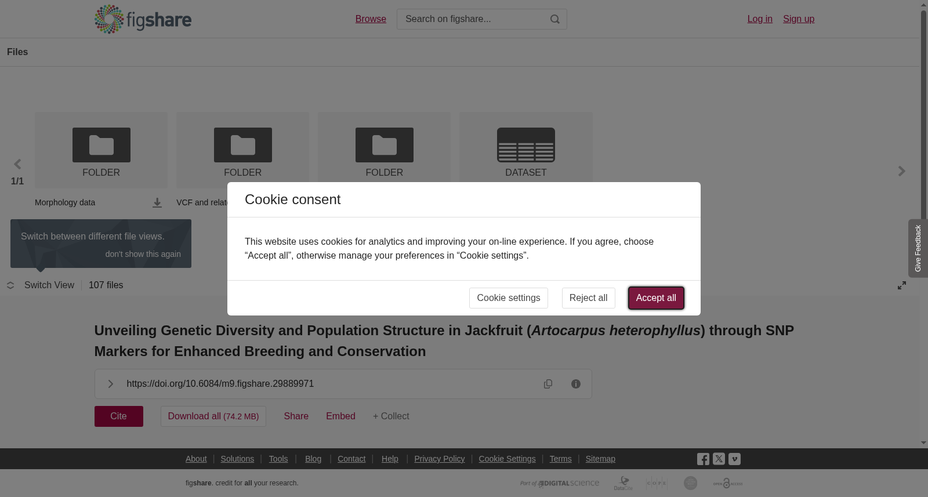Click the DataCite logo
928x497 pixels.
click(623, 483)
